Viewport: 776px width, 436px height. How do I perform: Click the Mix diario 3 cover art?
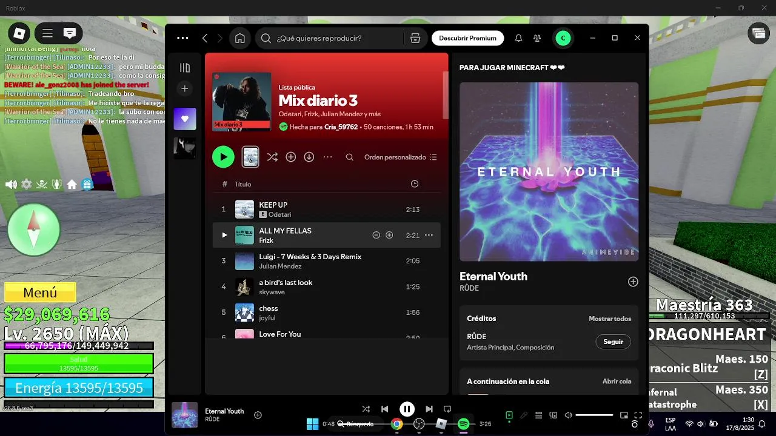241,101
